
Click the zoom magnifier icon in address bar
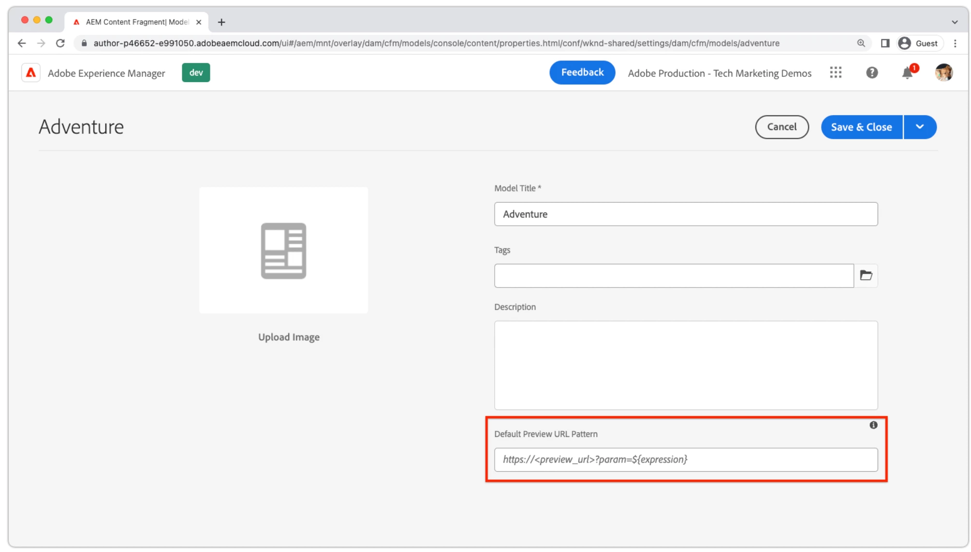coord(861,43)
